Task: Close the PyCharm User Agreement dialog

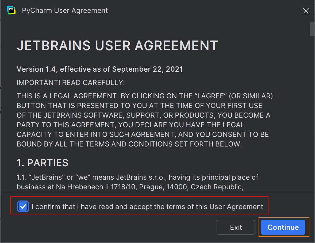Action: click(306, 11)
